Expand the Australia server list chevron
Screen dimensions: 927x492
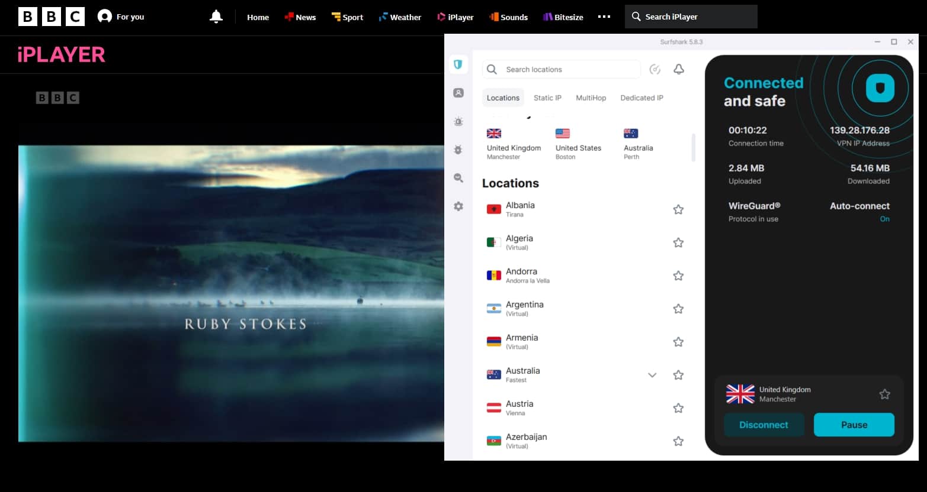tap(652, 375)
